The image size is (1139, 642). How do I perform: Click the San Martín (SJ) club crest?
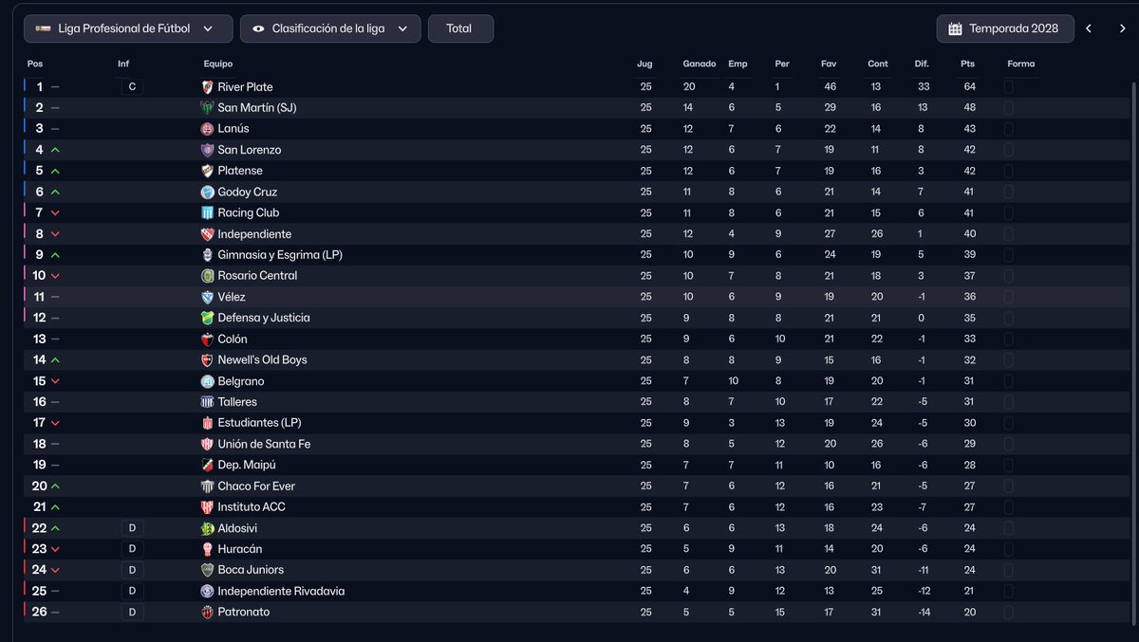tap(207, 108)
